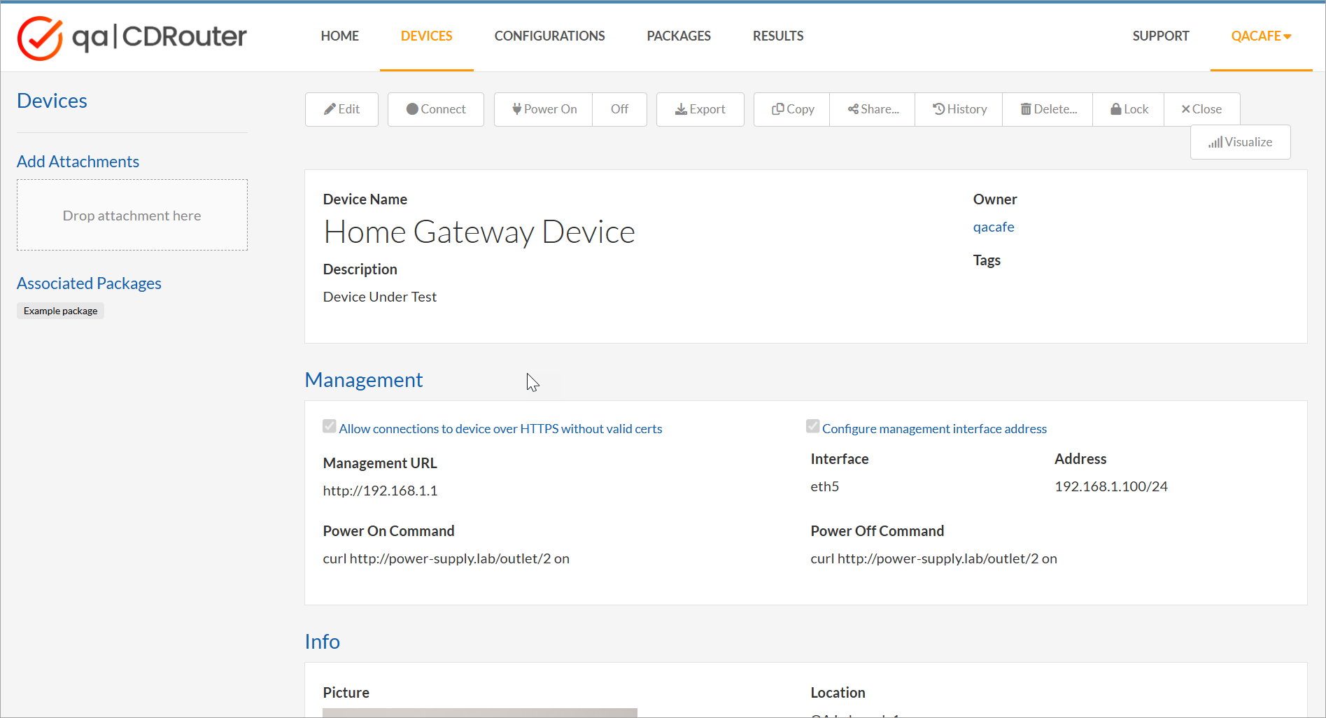Power On the device
Image resolution: width=1326 pixels, height=718 pixels.
coord(544,109)
